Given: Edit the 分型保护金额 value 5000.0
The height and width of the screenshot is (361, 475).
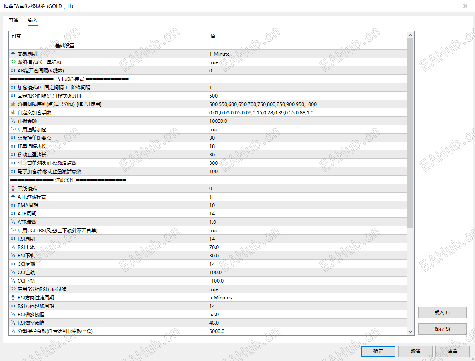Looking at the screenshot, I should (307, 331).
